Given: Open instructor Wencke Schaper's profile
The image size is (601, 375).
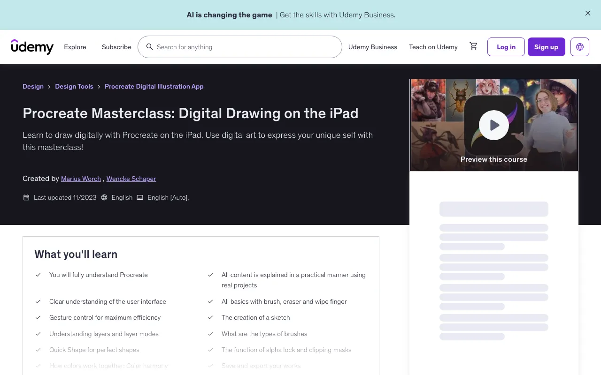Looking at the screenshot, I should click(131, 179).
